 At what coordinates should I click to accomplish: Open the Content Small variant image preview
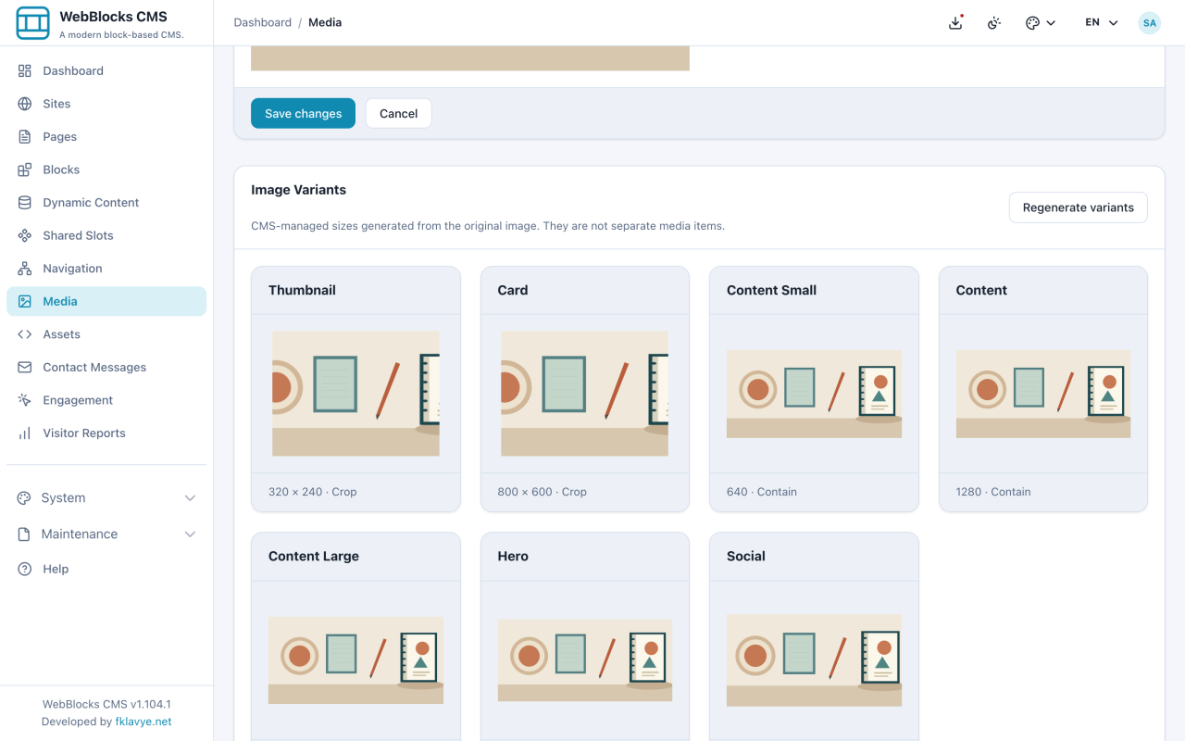(814, 394)
